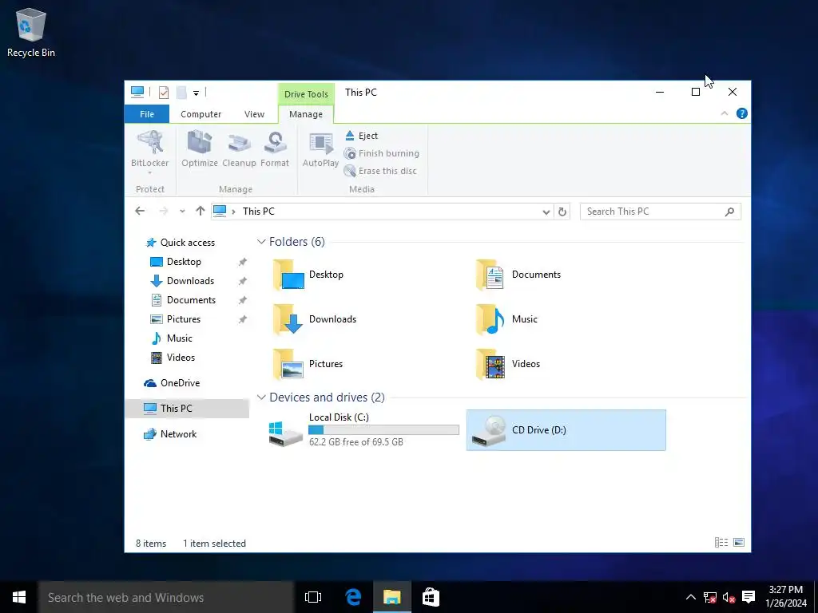Click Erase this disc
Screen dimensions: 818x613
tap(380, 171)
